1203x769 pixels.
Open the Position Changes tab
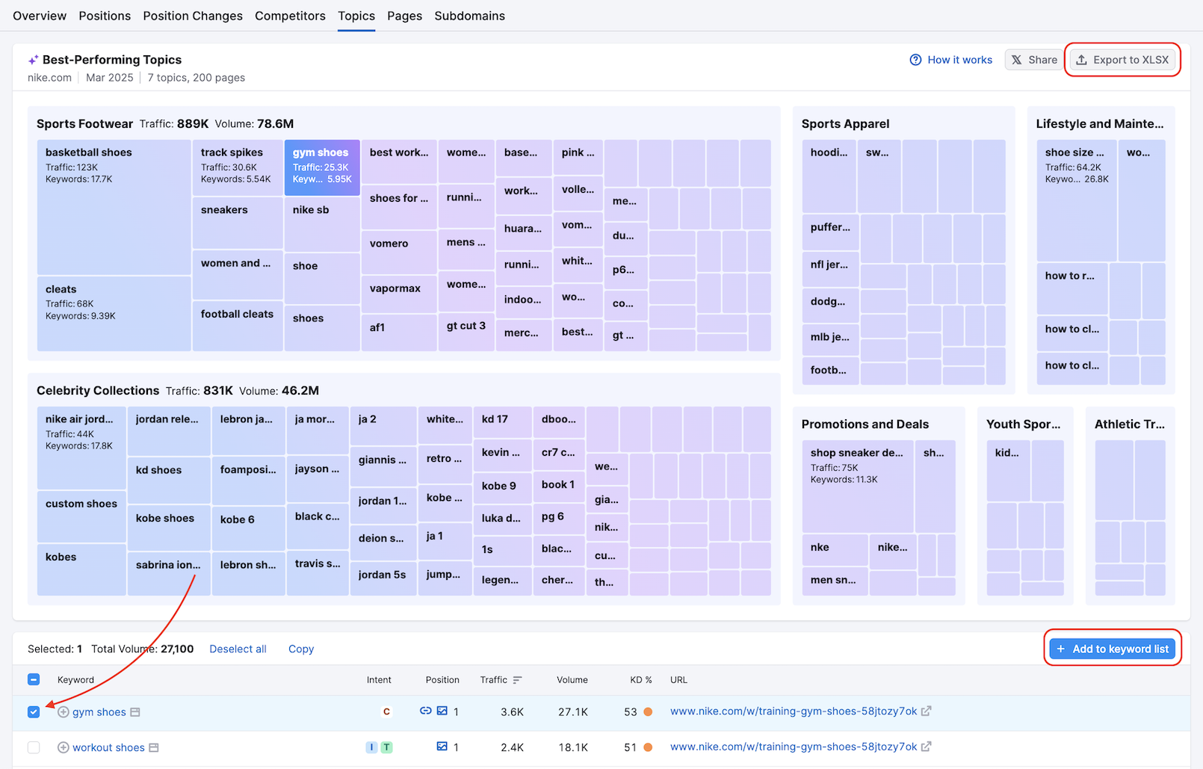193,16
